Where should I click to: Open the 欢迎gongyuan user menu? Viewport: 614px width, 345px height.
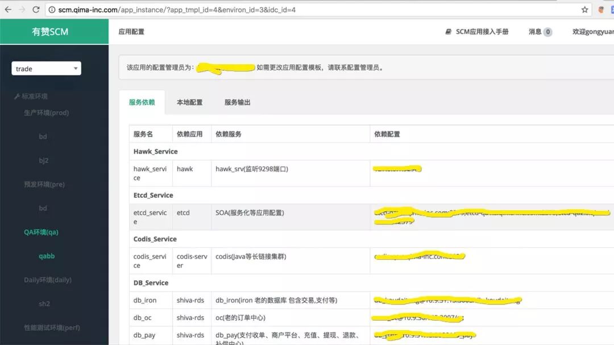(x=593, y=32)
